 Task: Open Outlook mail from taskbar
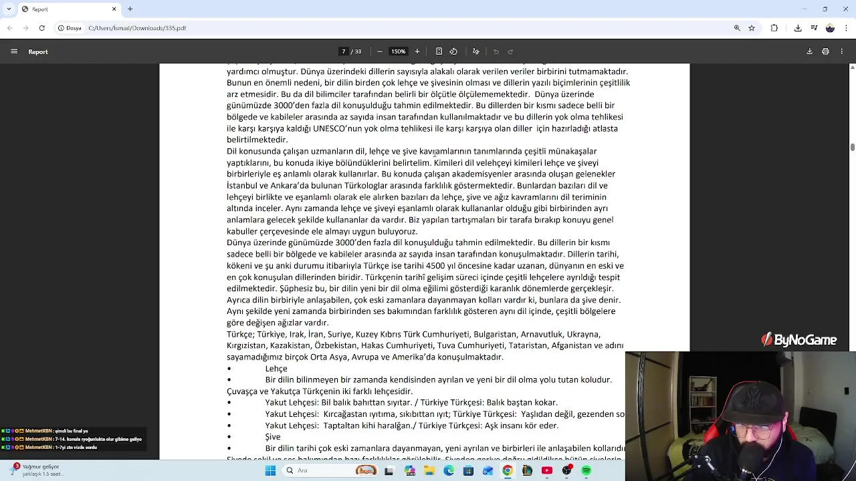pos(488,470)
